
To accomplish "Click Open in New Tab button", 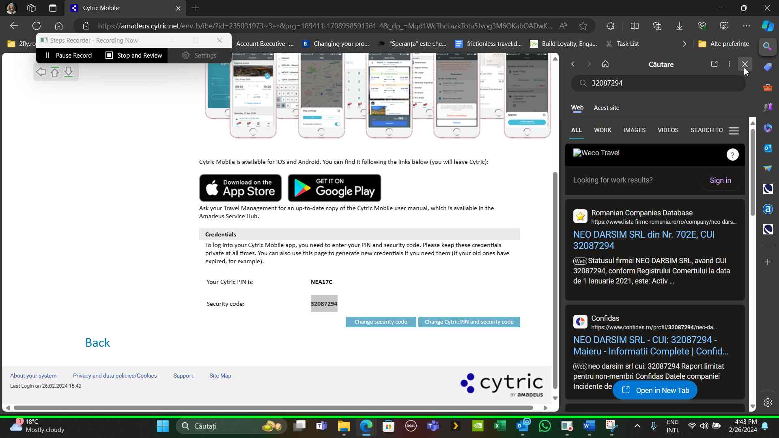I will [x=655, y=391].
